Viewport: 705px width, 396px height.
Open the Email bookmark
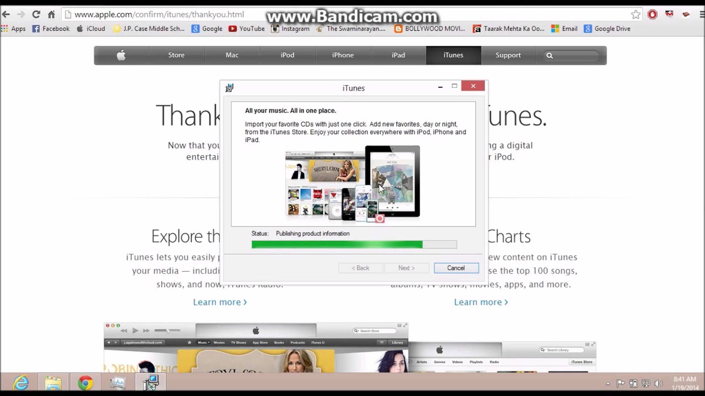click(564, 29)
